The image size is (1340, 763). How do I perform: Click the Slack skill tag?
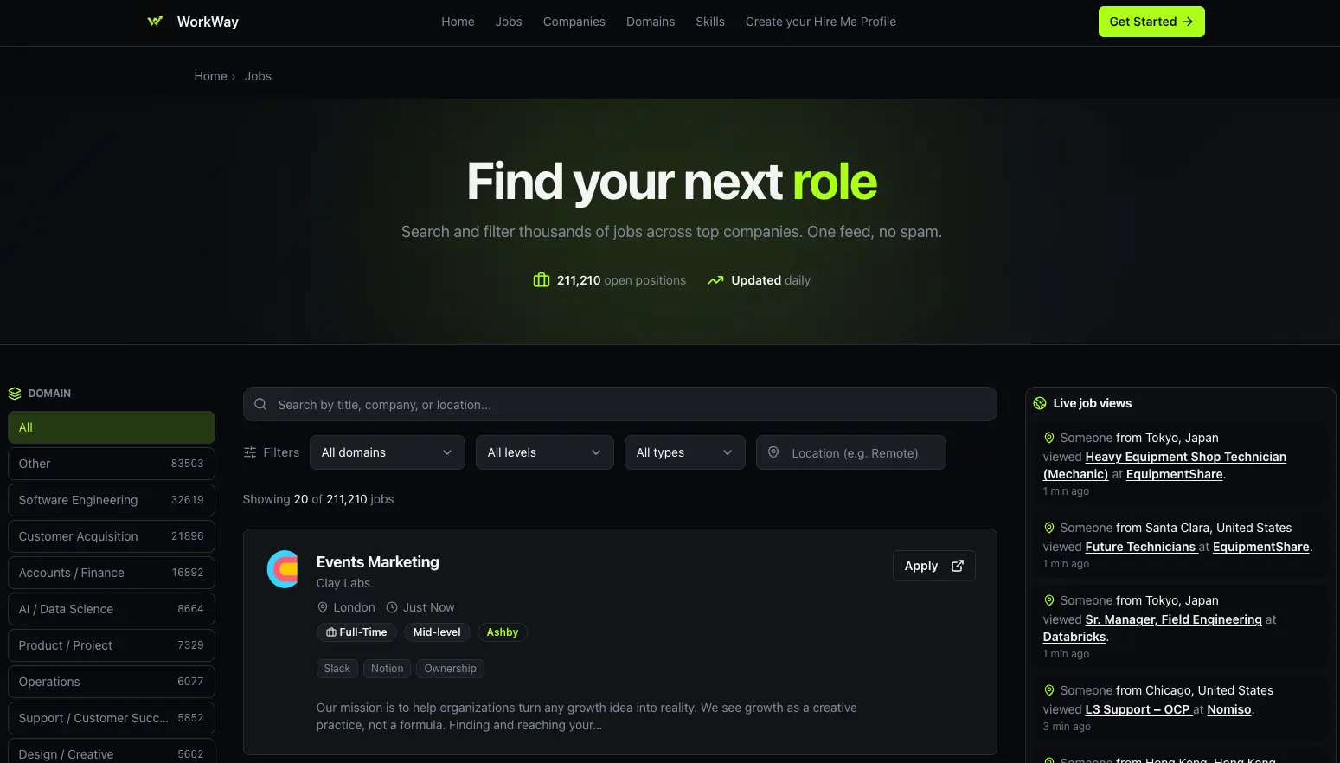[x=337, y=669]
